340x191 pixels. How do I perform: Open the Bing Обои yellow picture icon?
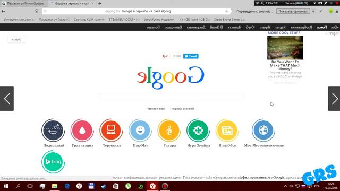227,131
